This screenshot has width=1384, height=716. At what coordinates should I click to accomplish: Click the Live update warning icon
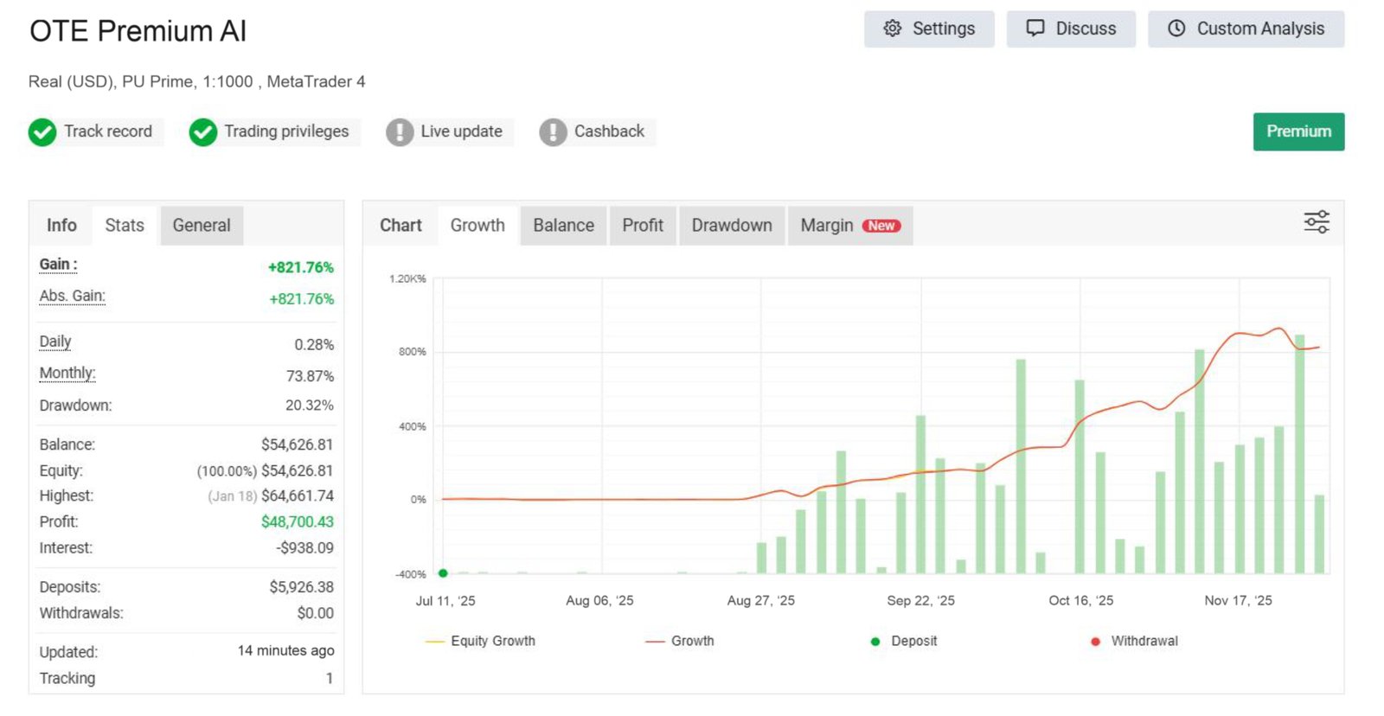point(400,132)
